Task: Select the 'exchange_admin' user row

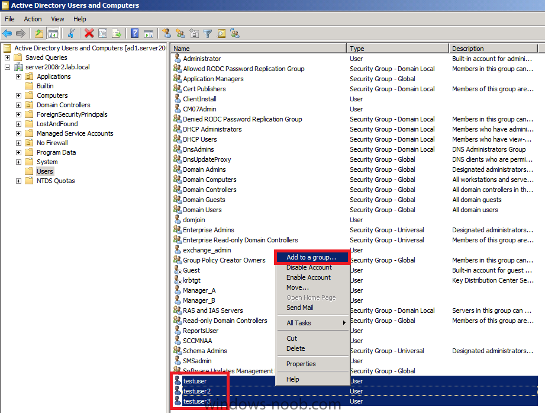Action: (354, 250)
